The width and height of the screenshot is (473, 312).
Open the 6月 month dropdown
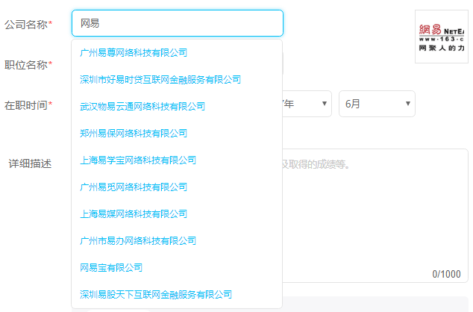tap(377, 104)
